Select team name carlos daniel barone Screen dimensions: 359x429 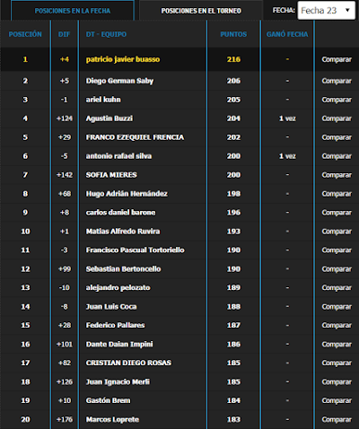coord(120,213)
